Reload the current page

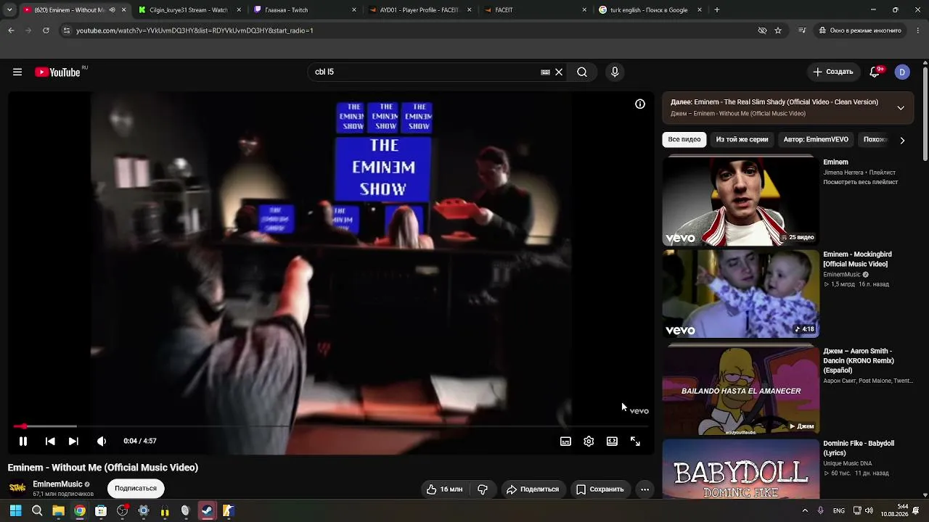[46, 30]
